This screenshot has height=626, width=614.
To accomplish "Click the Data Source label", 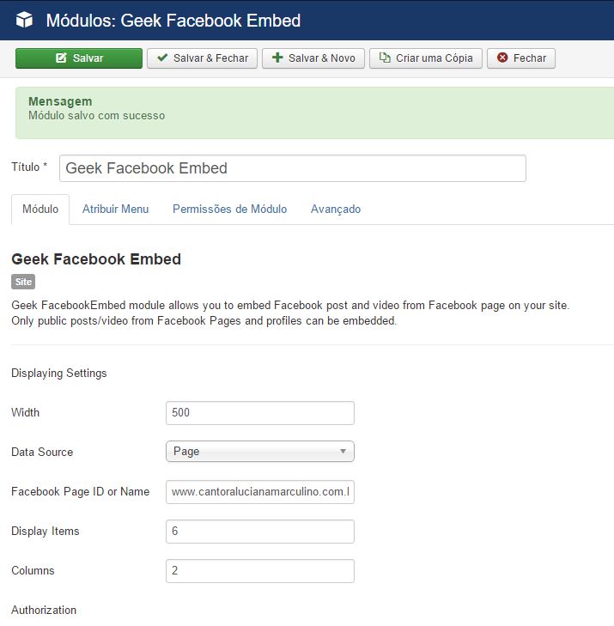I will click(x=42, y=452).
